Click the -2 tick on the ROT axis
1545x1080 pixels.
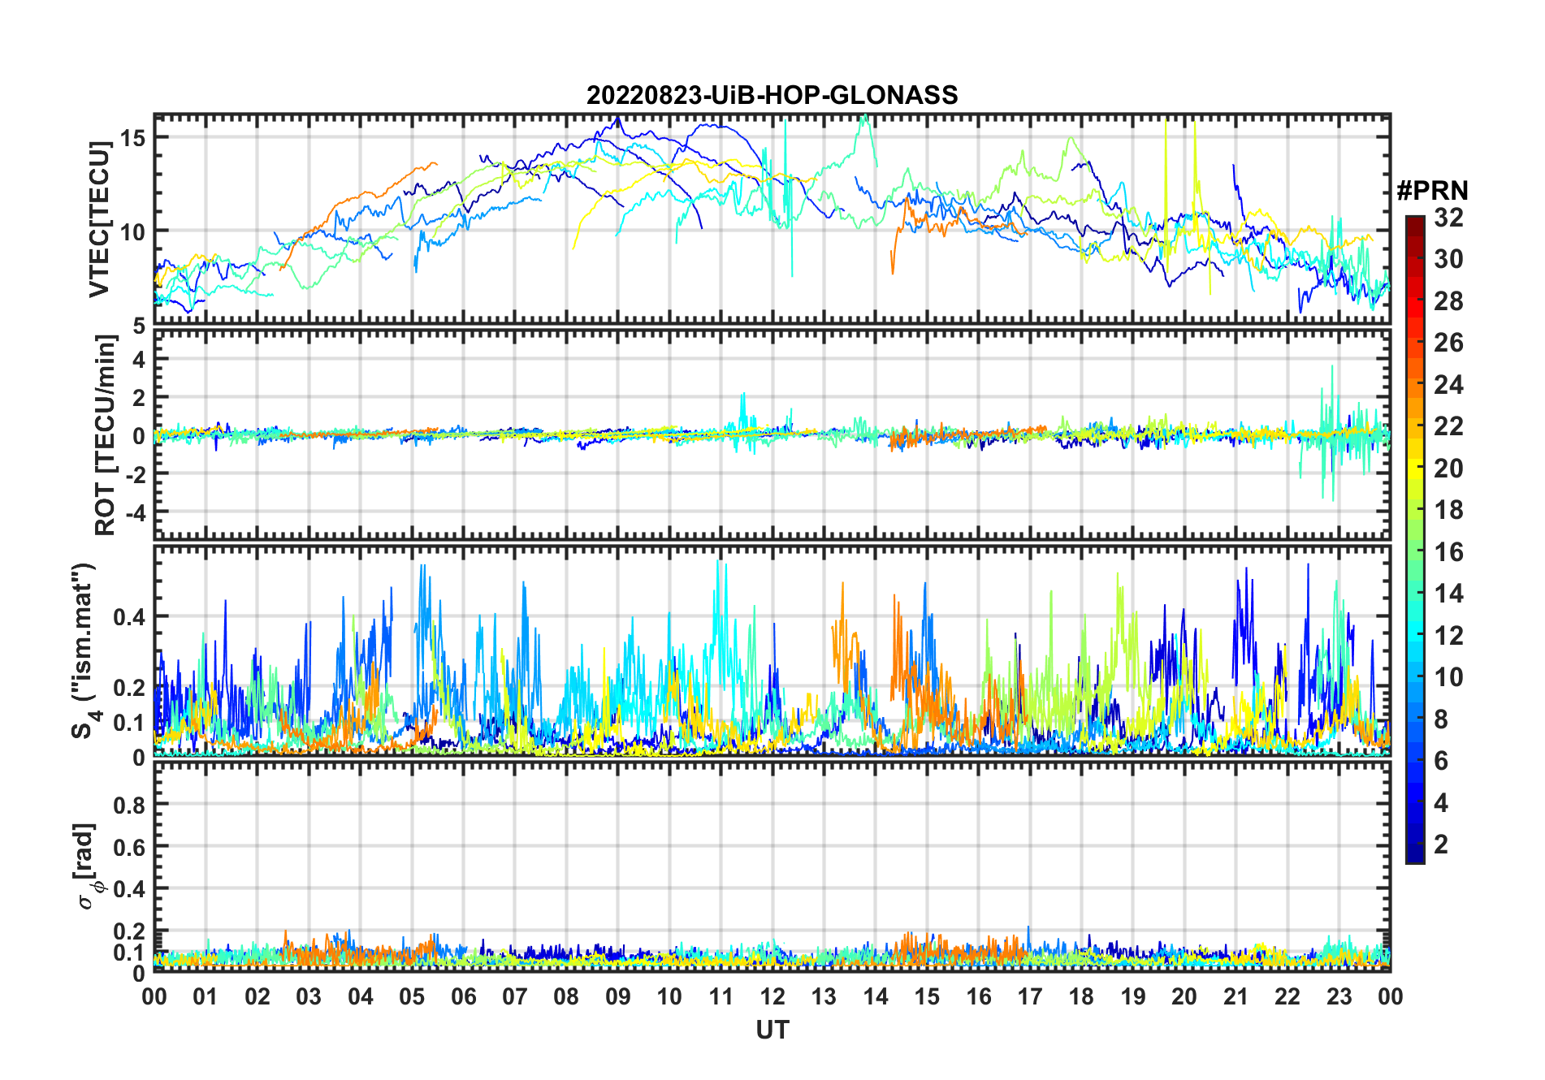[135, 473]
